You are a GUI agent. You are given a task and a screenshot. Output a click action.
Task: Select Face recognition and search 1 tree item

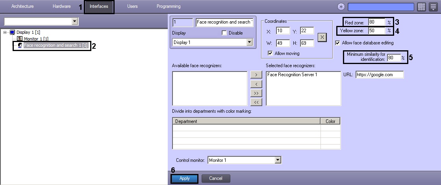[56, 45]
